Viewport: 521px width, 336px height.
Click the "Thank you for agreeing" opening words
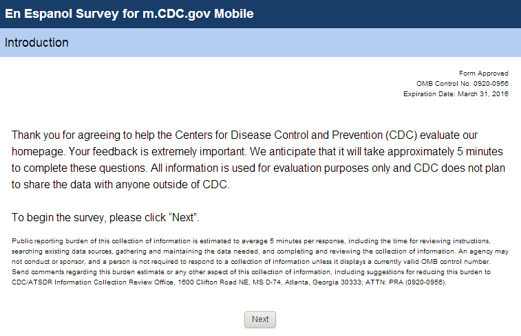(65, 133)
